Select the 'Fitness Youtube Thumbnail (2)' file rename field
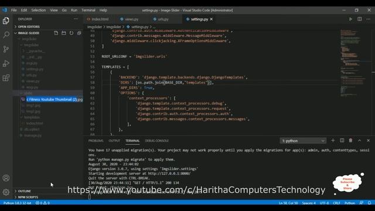This screenshot has width=375, height=211. [54, 99]
